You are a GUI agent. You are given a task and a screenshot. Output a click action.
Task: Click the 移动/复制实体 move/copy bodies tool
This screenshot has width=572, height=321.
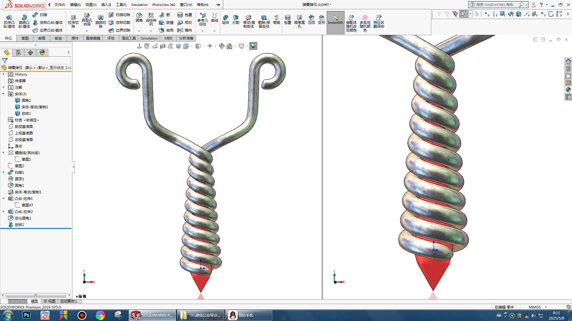[x=249, y=21]
